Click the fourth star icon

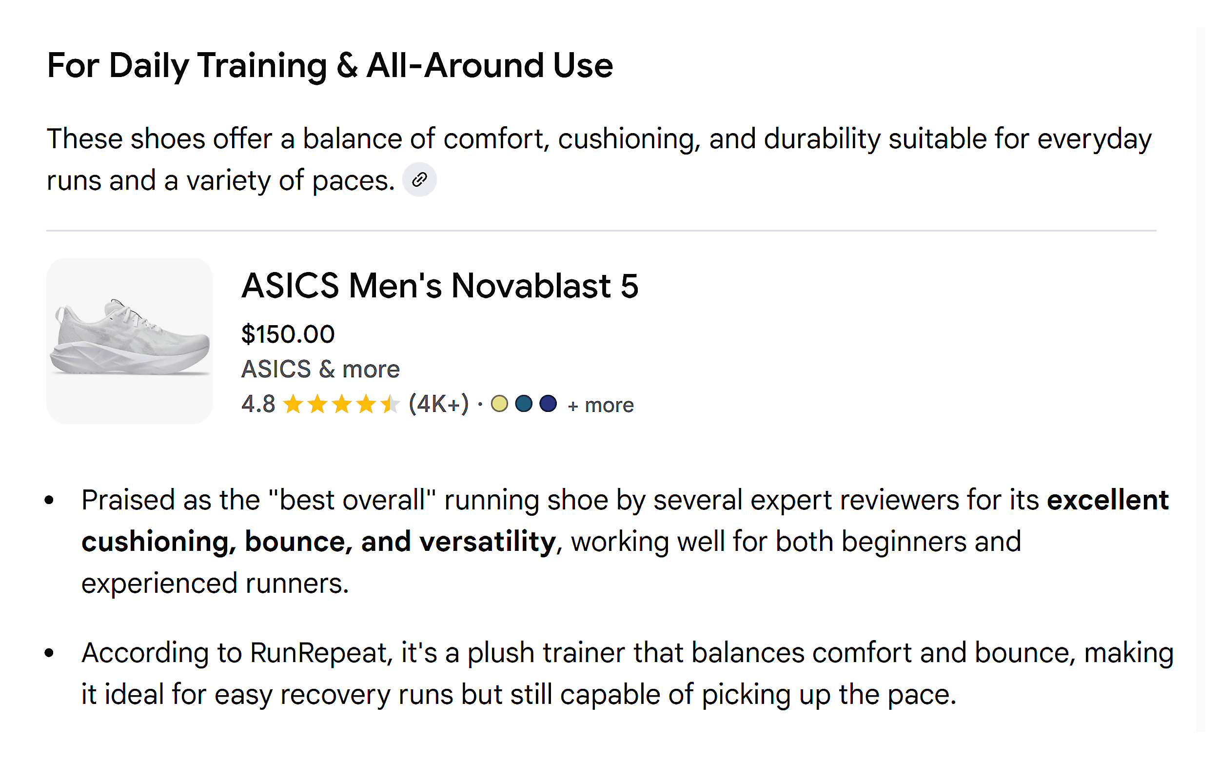pos(367,404)
